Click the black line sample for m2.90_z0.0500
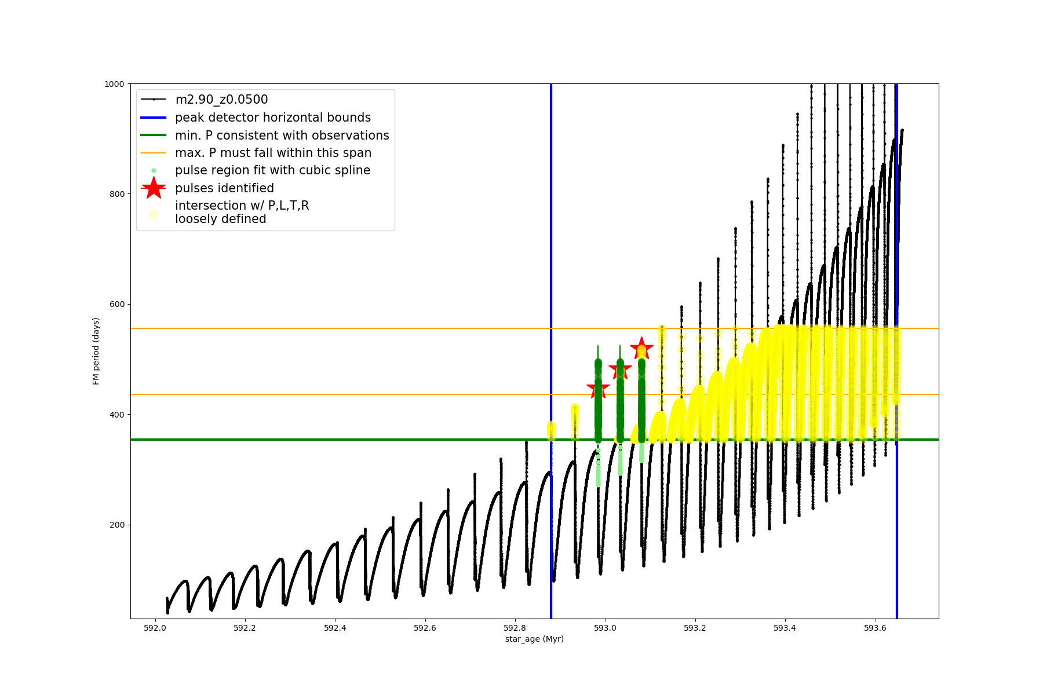Image resolution: width=1043 pixels, height=695 pixels. [x=154, y=100]
